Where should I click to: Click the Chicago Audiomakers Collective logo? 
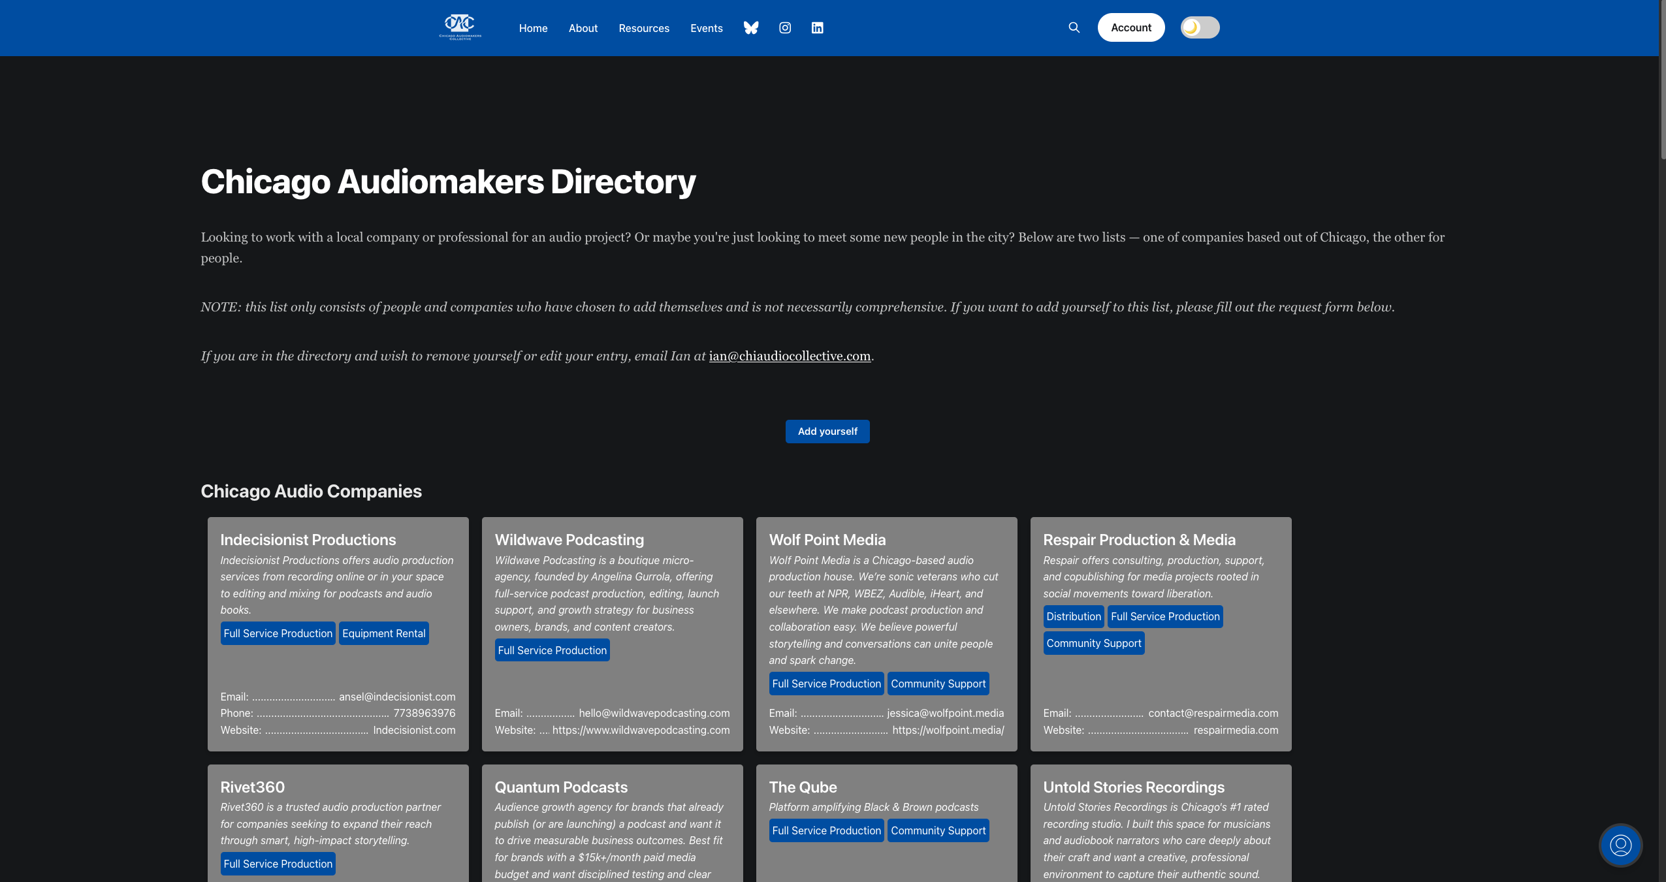[460, 27]
